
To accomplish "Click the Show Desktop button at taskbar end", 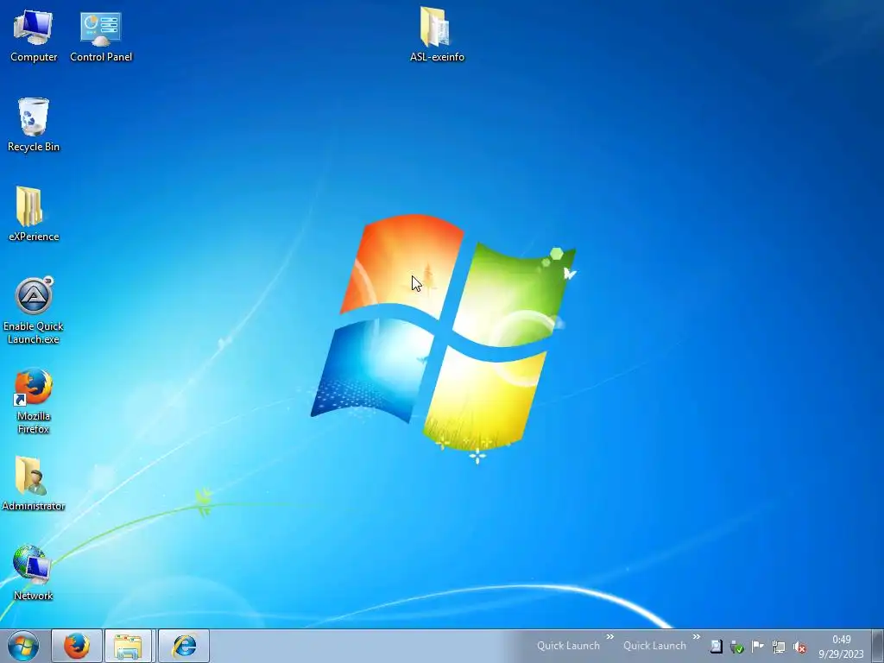I will [877, 646].
